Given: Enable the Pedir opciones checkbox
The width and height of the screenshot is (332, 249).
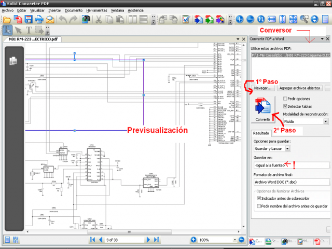Looking at the screenshot, I should click(x=285, y=99).
